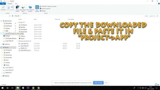Show hidden system tray icons
Viewport: 160px width, 90px height.
coord(138,88)
